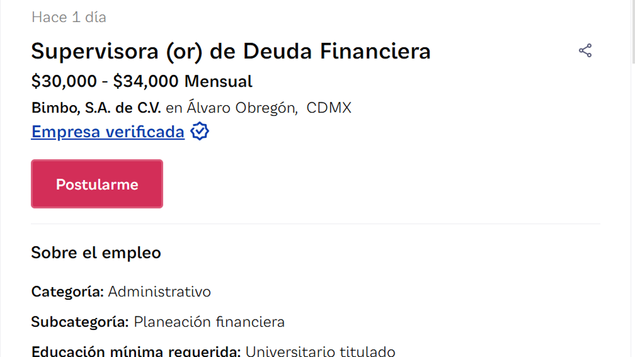
Task: Select the company name Bimbo, S.A. de C.V.
Action: [95, 107]
